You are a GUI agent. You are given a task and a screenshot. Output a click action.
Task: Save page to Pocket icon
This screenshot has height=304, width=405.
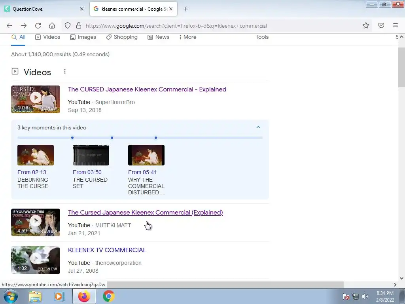(381, 25)
